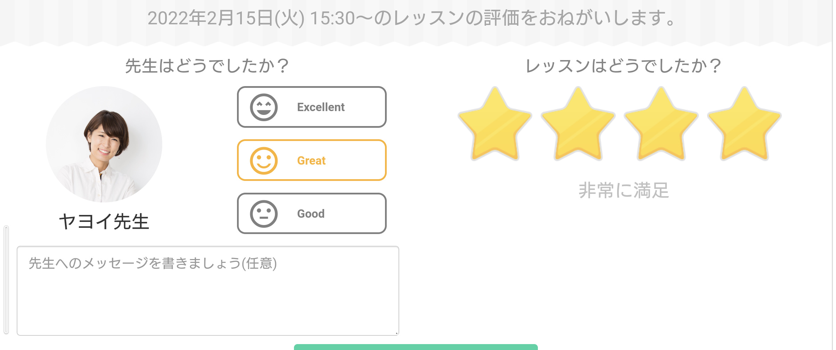Screen dimensions: 836x350
Task: Click the 非常に満足 satisfaction label
Action: (x=624, y=190)
